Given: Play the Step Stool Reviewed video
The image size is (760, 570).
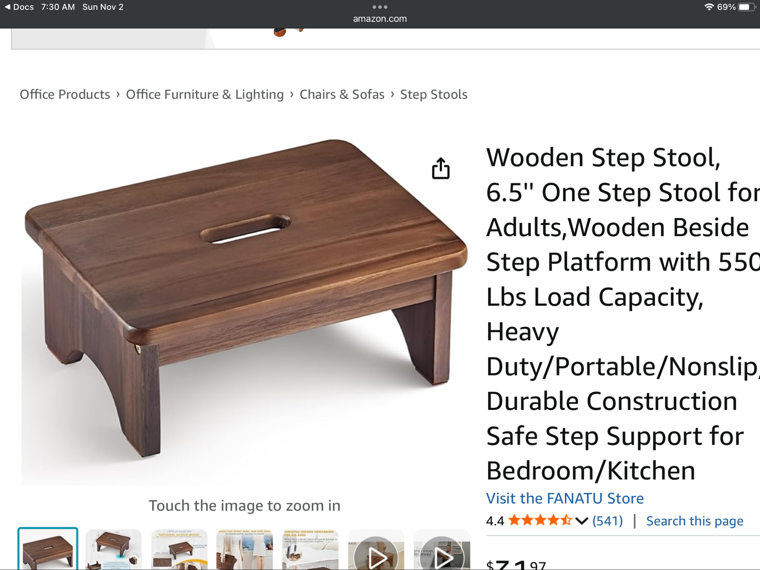Looking at the screenshot, I should tap(442, 550).
